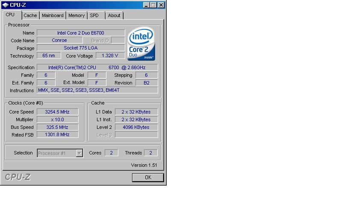Open the Processor #1 selection dropdown

coord(60,153)
